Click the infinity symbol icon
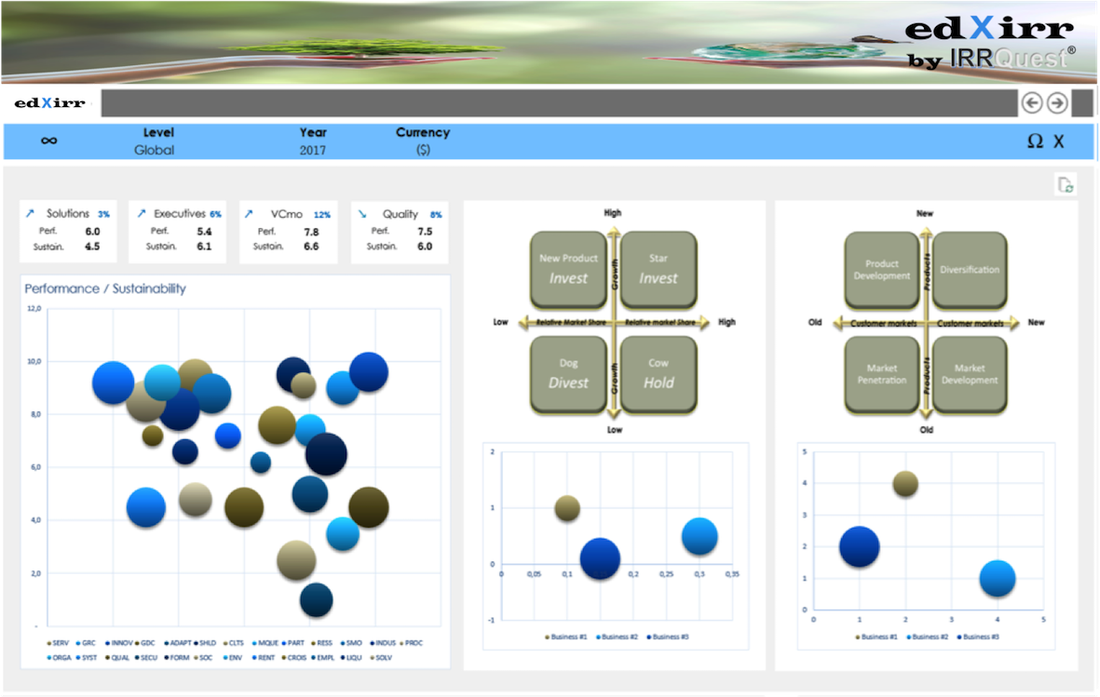This screenshot has height=697, width=1100. pyautogui.click(x=49, y=141)
